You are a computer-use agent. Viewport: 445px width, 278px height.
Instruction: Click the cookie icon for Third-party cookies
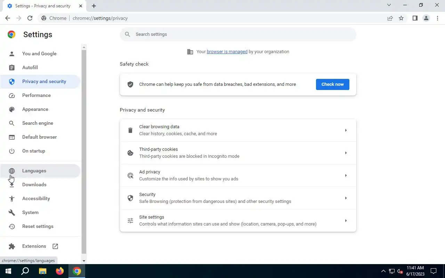[130, 153]
